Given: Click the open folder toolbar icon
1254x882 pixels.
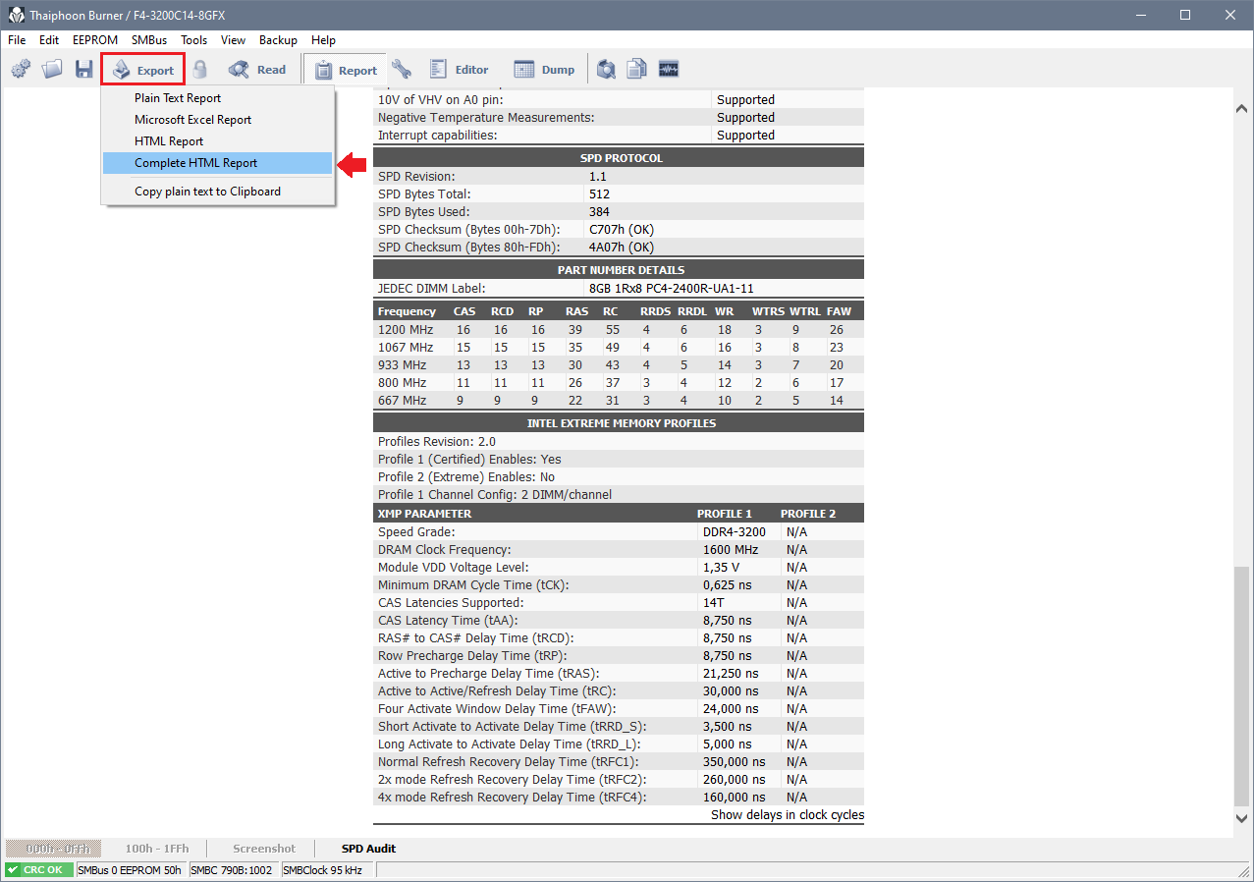Looking at the screenshot, I should 52,70.
